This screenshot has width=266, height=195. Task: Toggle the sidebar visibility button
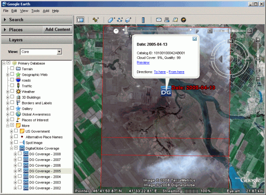tap(80, 20)
